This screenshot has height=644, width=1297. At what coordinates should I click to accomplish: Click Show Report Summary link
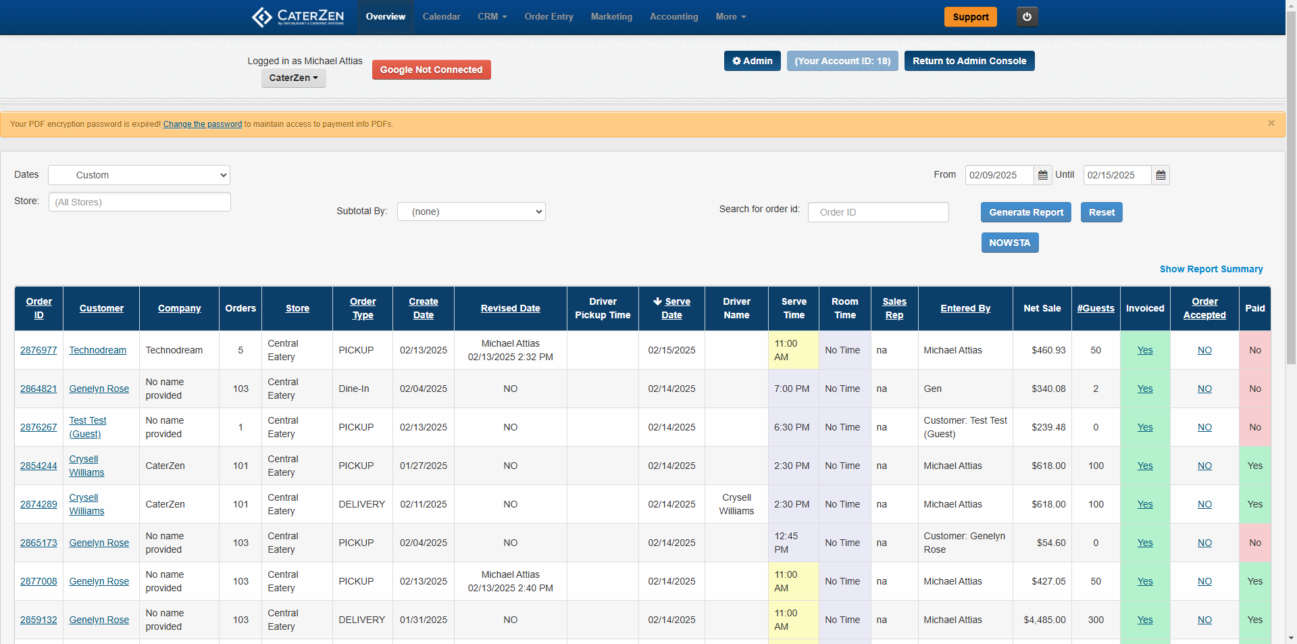coord(1211,269)
